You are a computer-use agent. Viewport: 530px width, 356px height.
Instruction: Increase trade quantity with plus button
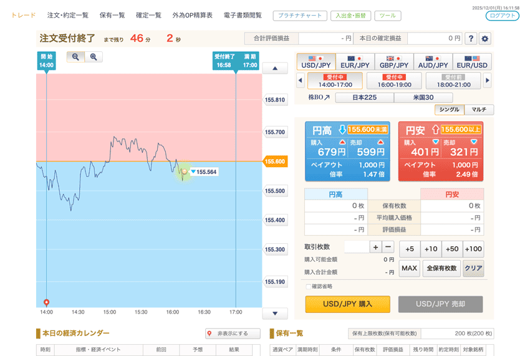[375, 247]
